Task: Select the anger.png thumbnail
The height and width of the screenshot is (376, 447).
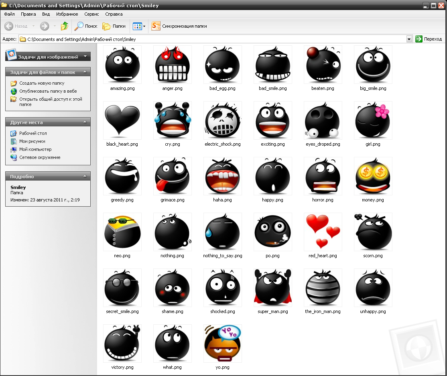Action: 172,64
